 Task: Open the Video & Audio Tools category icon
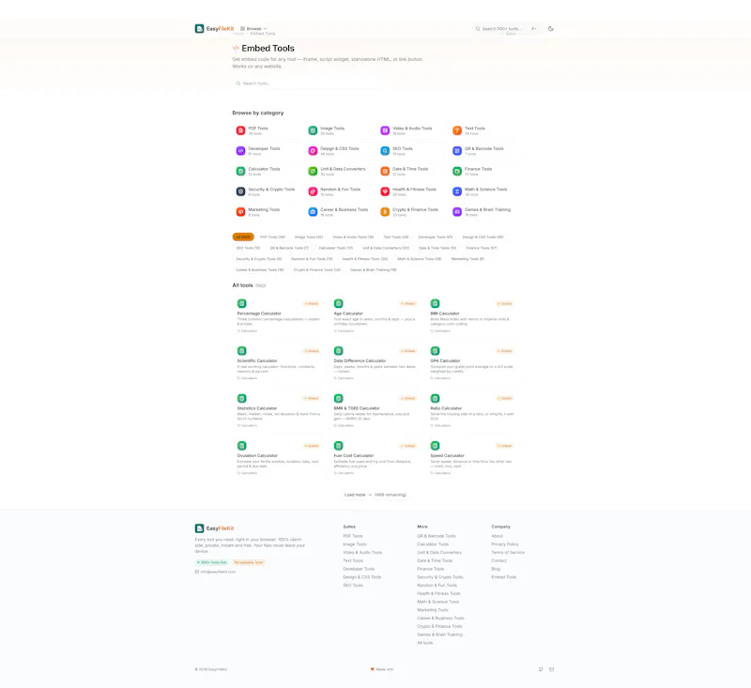[x=385, y=130]
